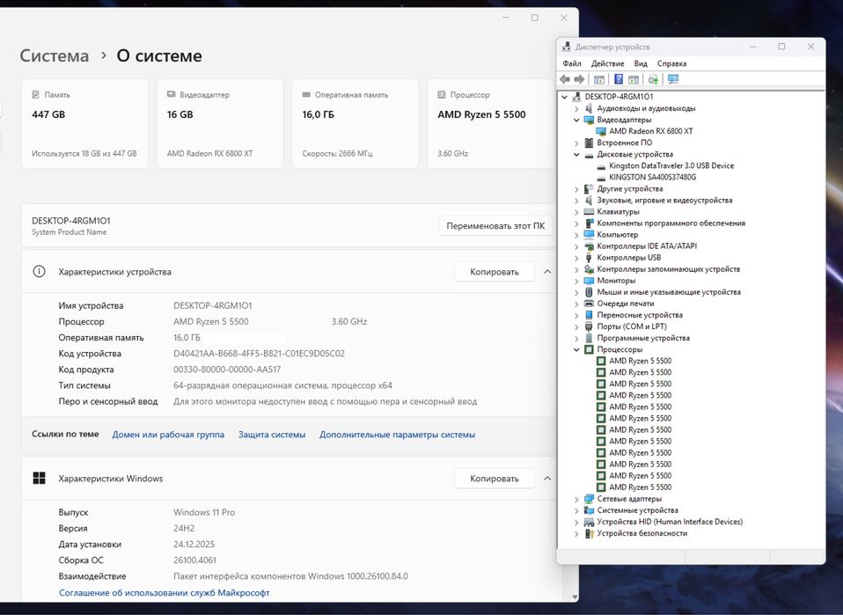Collapse the Характеристики Windows section chevron
843x615 pixels.
(x=547, y=478)
